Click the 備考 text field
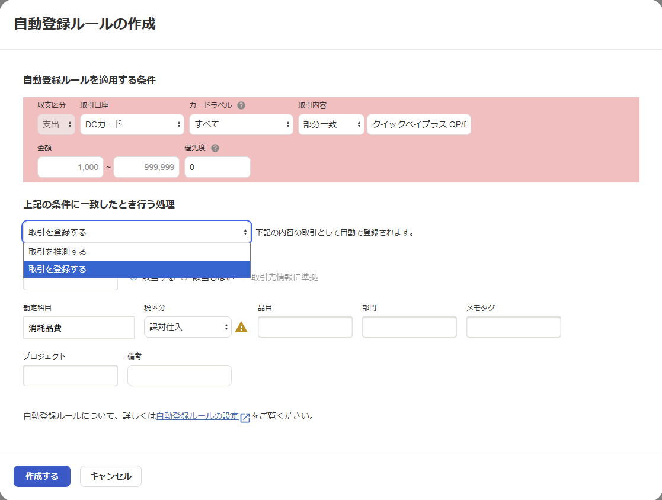Image resolution: width=662 pixels, height=500 pixels. pos(180,376)
